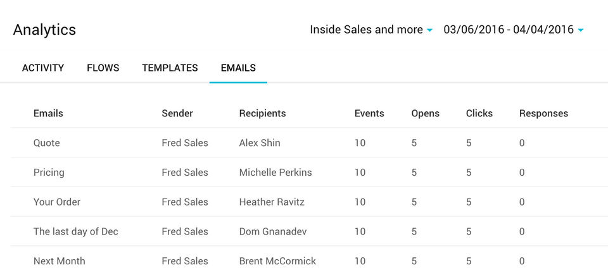Select the Your Order email
The height and width of the screenshot is (275, 608).
[57, 202]
